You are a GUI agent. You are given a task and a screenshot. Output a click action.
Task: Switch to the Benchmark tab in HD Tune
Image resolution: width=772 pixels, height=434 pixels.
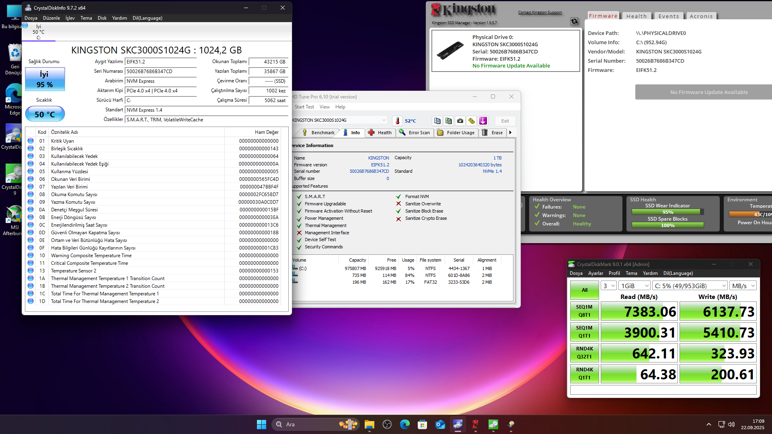point(318,133)
